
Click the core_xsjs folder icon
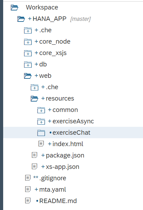click(28, 53)
